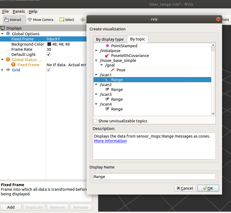Collapse the /goal subtopic
This screenshot has height=213, width=231.
(x=101, y=65)
